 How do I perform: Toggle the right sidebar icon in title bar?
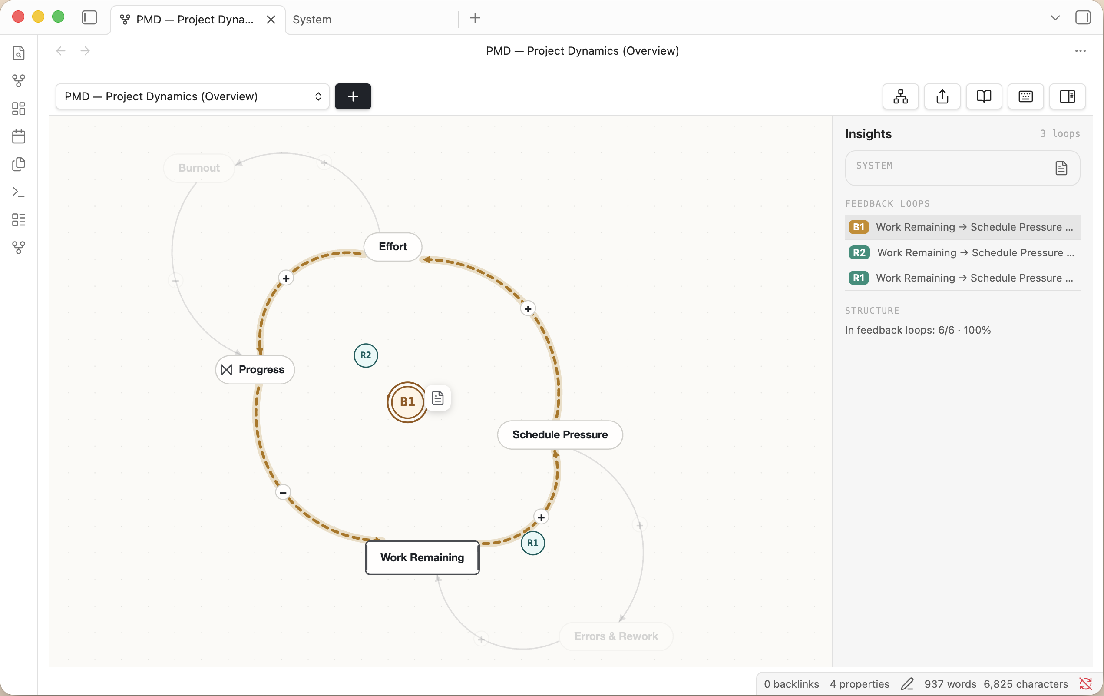(1083, 18)
